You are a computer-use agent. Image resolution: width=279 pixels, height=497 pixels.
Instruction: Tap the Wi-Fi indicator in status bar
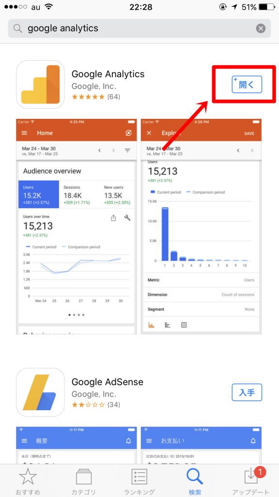click(x=49, y=7)
